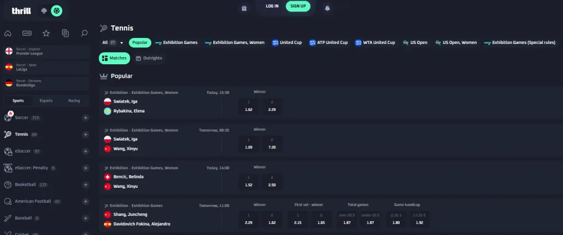Select the 2.50 odds in Bencic match
Screen dimensions: 563x235
pyautogui.click(x=272, y=182)
